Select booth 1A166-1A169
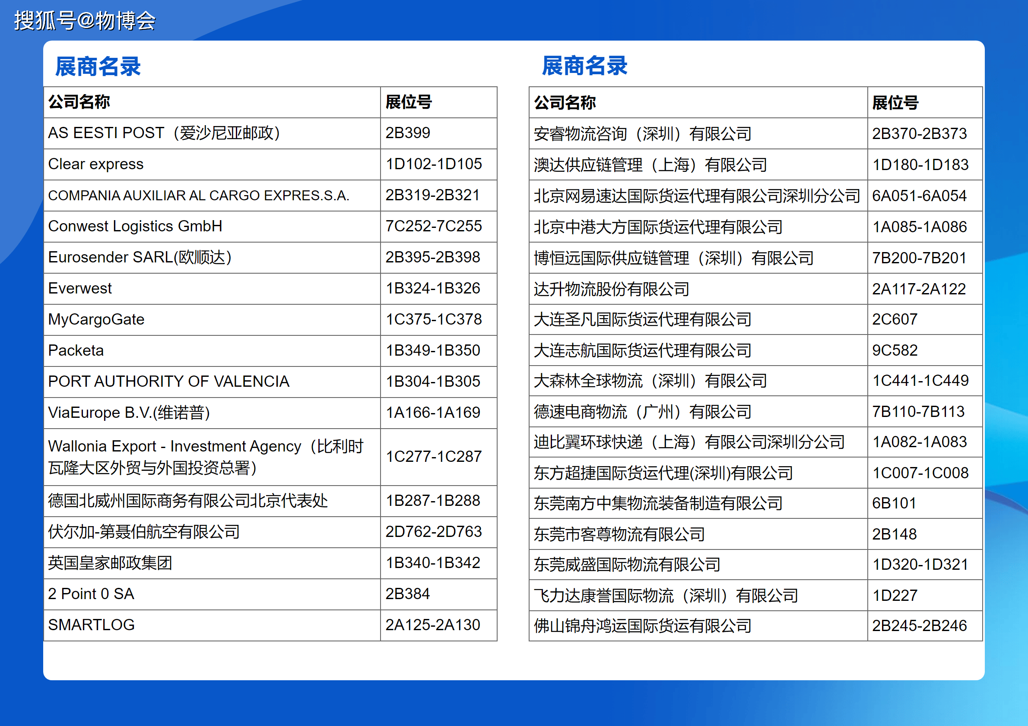 (x=432, y=413)
